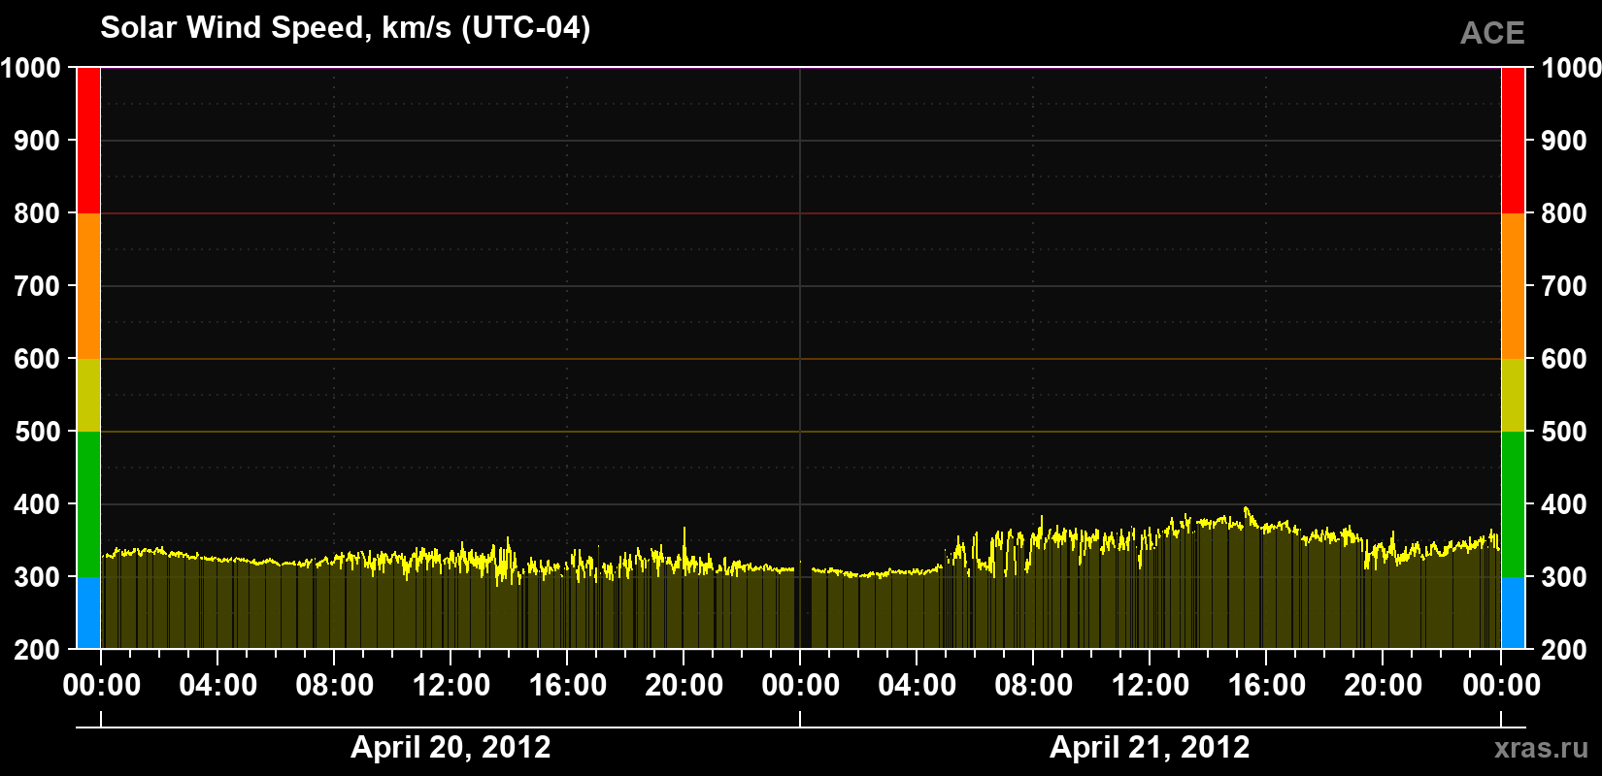Click the "700" label on the left axis
Screen dimensions: 1602x776
(x=38, y=286)
